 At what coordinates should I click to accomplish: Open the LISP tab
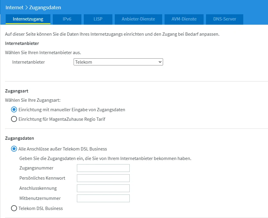pyautogui.click(x=98, y=19)
